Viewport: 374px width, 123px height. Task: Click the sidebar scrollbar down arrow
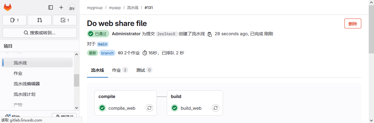(x=77, y=108)
